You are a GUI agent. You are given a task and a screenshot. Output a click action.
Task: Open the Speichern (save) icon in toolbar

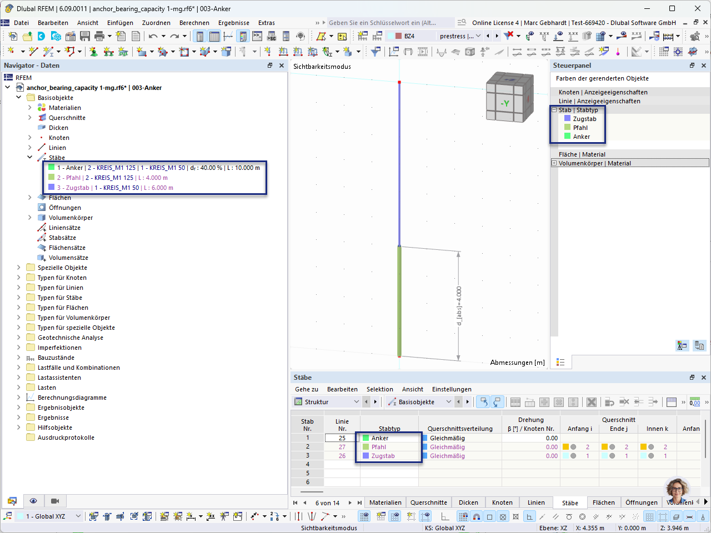(84, 35)
